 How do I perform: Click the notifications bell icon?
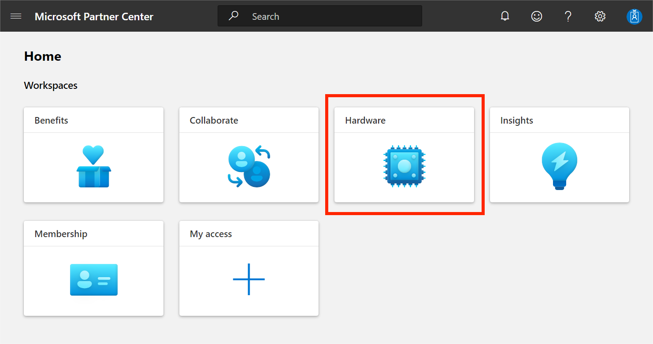[x=505, y=16]
